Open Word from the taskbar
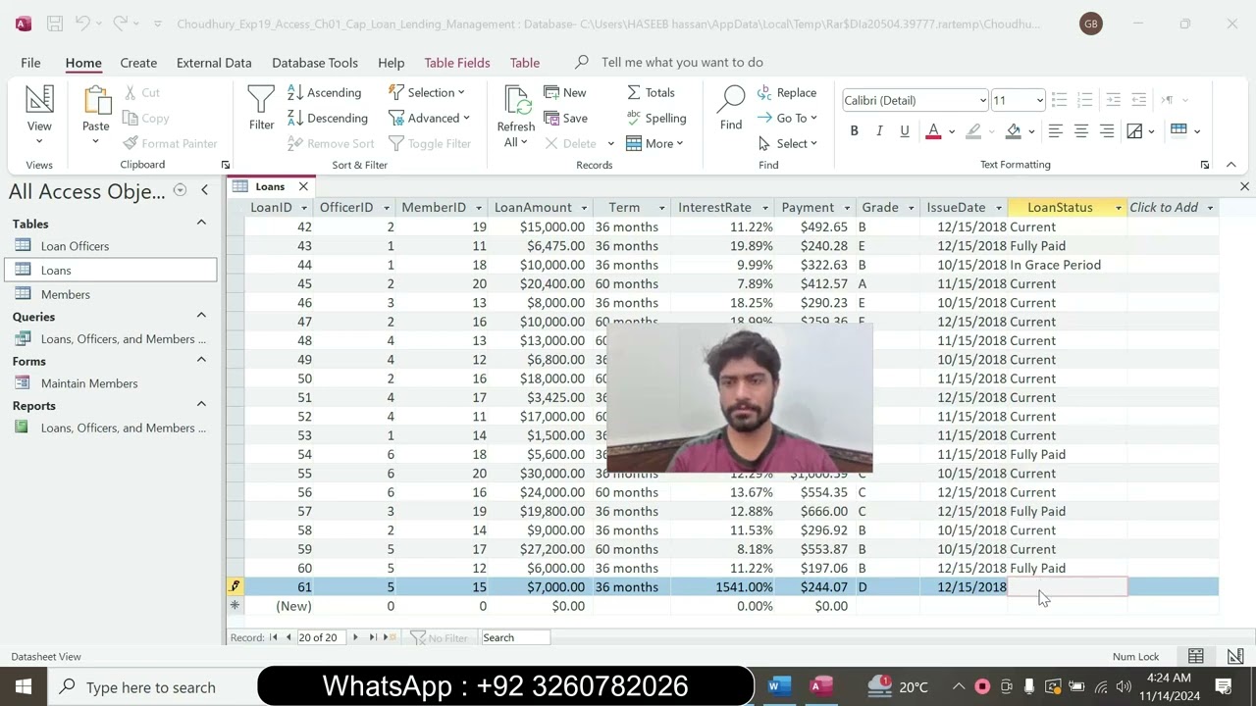 pyautogui.click(x=778, y=686)
